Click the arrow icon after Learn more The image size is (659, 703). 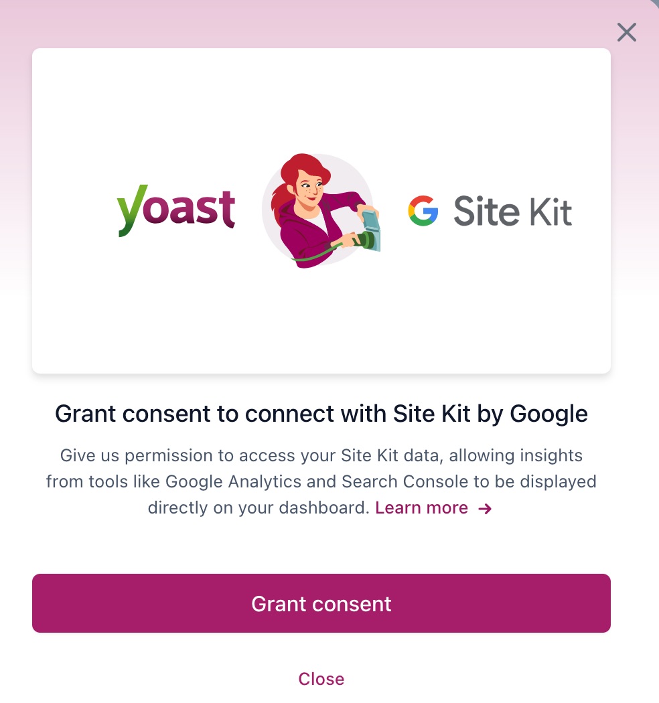(485, 508)
